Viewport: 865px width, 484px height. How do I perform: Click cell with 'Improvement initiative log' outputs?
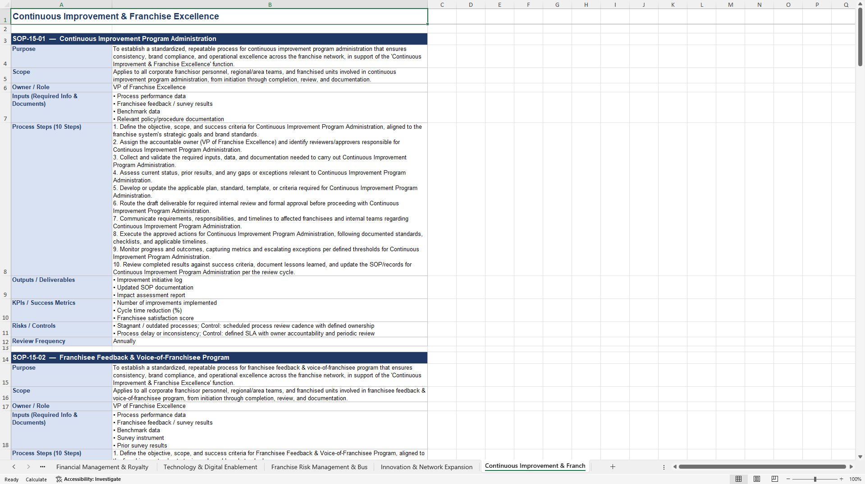click(x=270, y=287)
